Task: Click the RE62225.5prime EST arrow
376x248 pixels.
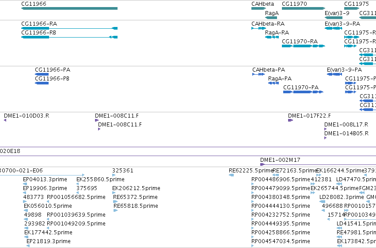Action: point(231,176)
